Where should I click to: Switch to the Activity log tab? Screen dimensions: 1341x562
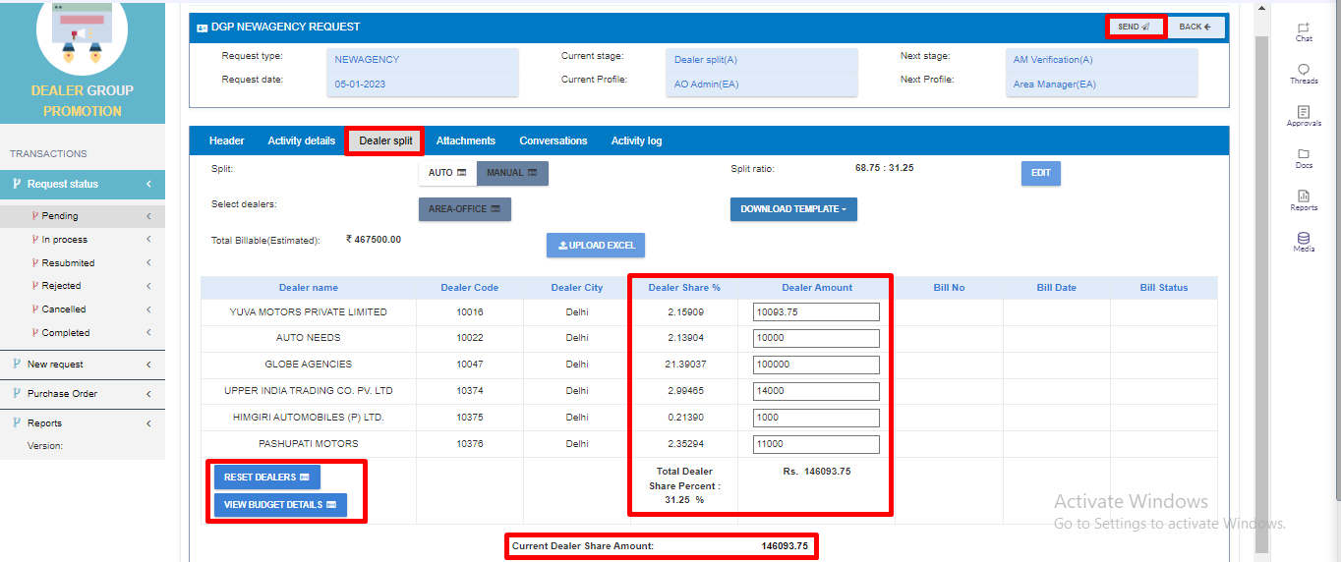click(x=636, y=140)
